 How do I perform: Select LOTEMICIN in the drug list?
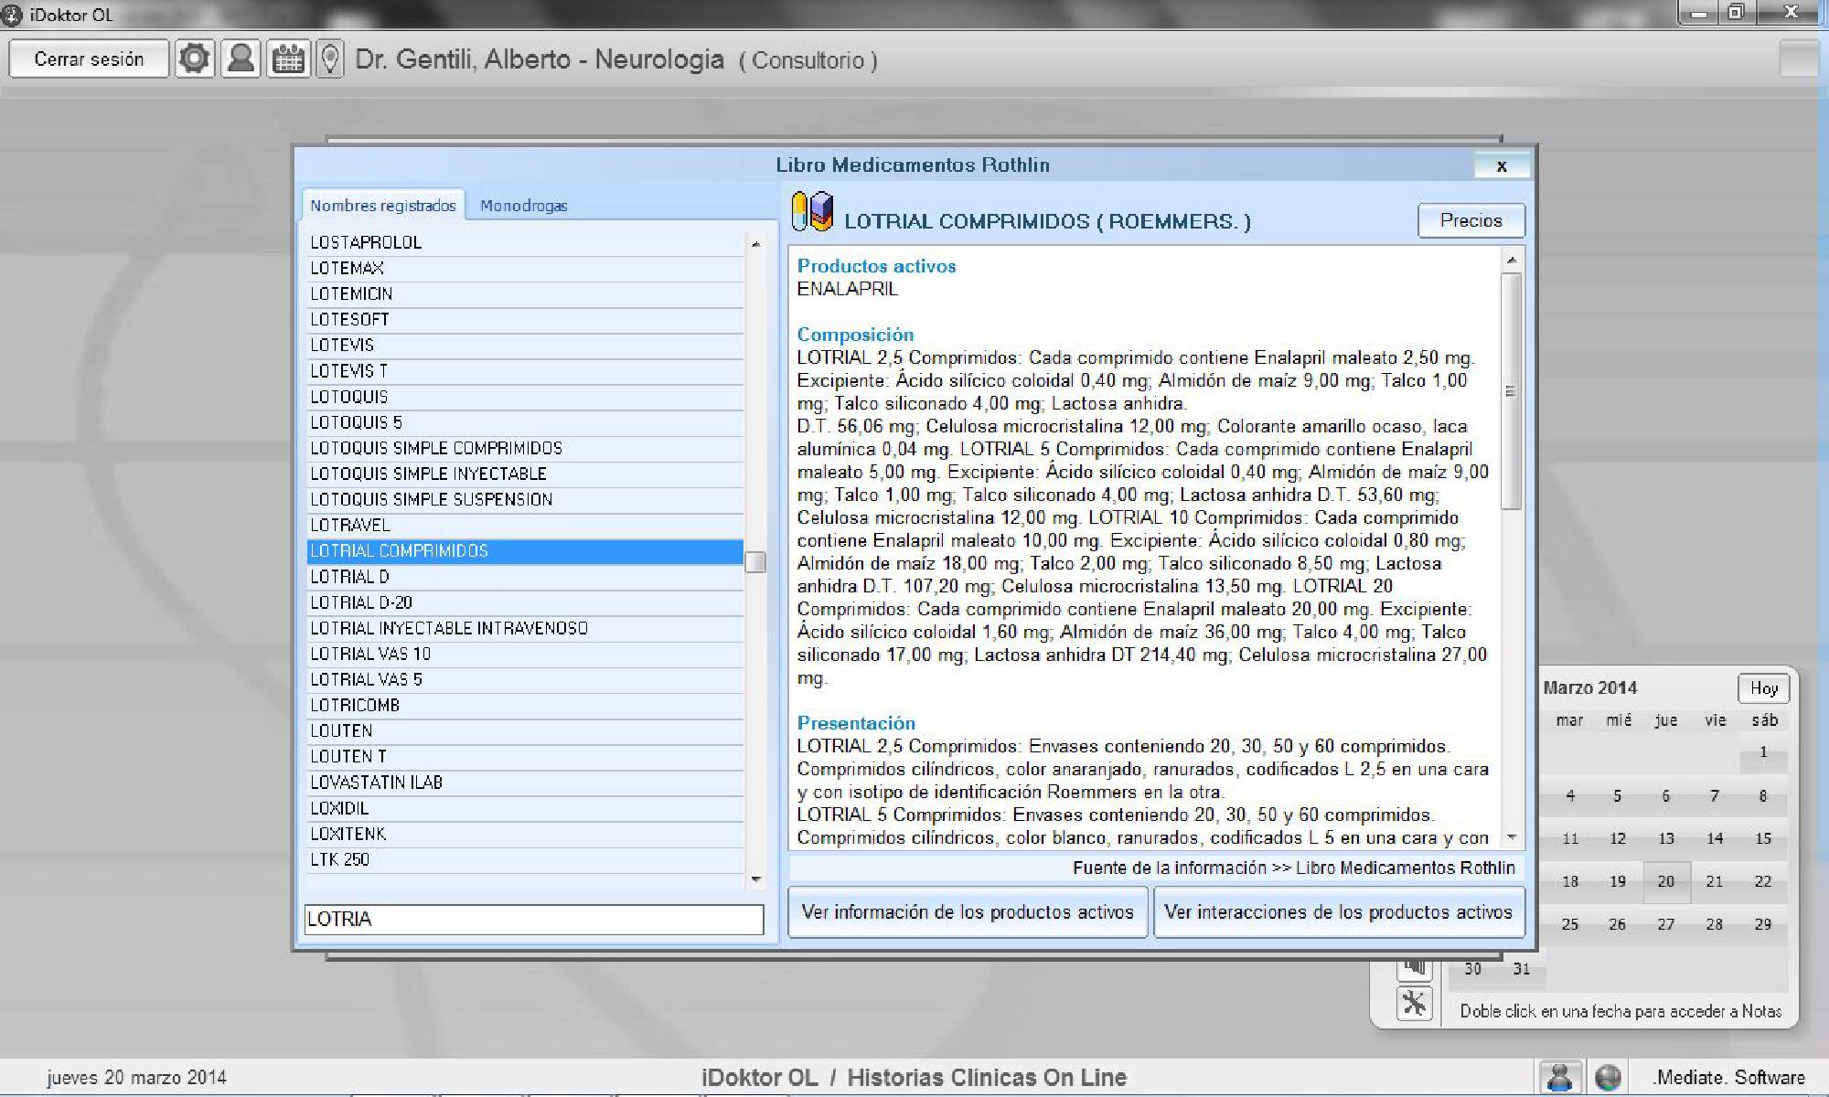point(525,293)
